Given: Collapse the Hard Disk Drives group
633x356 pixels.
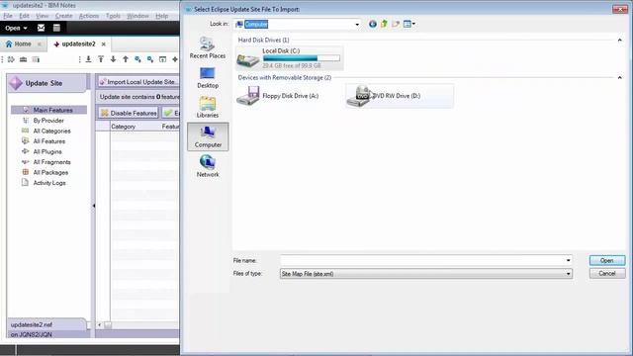Looking at the screenshot, I should tap(620, 40).
